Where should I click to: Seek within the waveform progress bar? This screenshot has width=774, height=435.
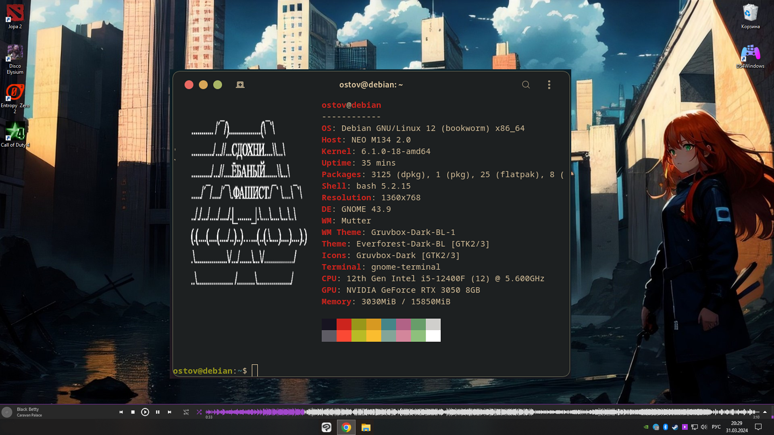(x=443, y=412)
